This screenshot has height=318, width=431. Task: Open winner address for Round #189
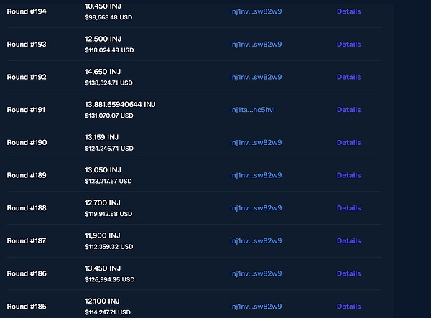coord(256,175)
